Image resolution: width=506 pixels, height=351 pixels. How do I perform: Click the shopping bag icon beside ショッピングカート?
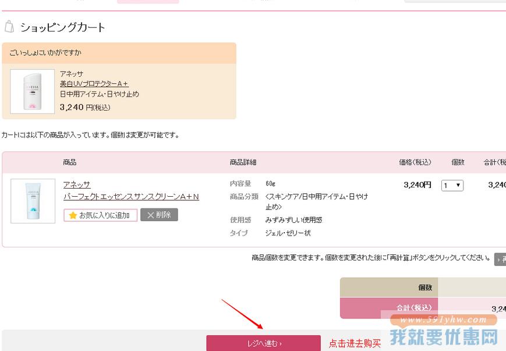coord(9,26)
